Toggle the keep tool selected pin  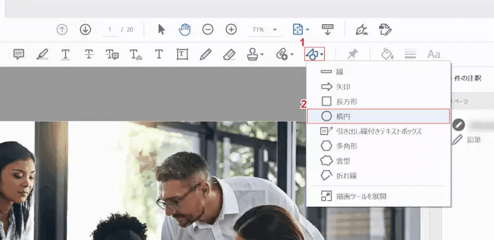click(352, 54)
